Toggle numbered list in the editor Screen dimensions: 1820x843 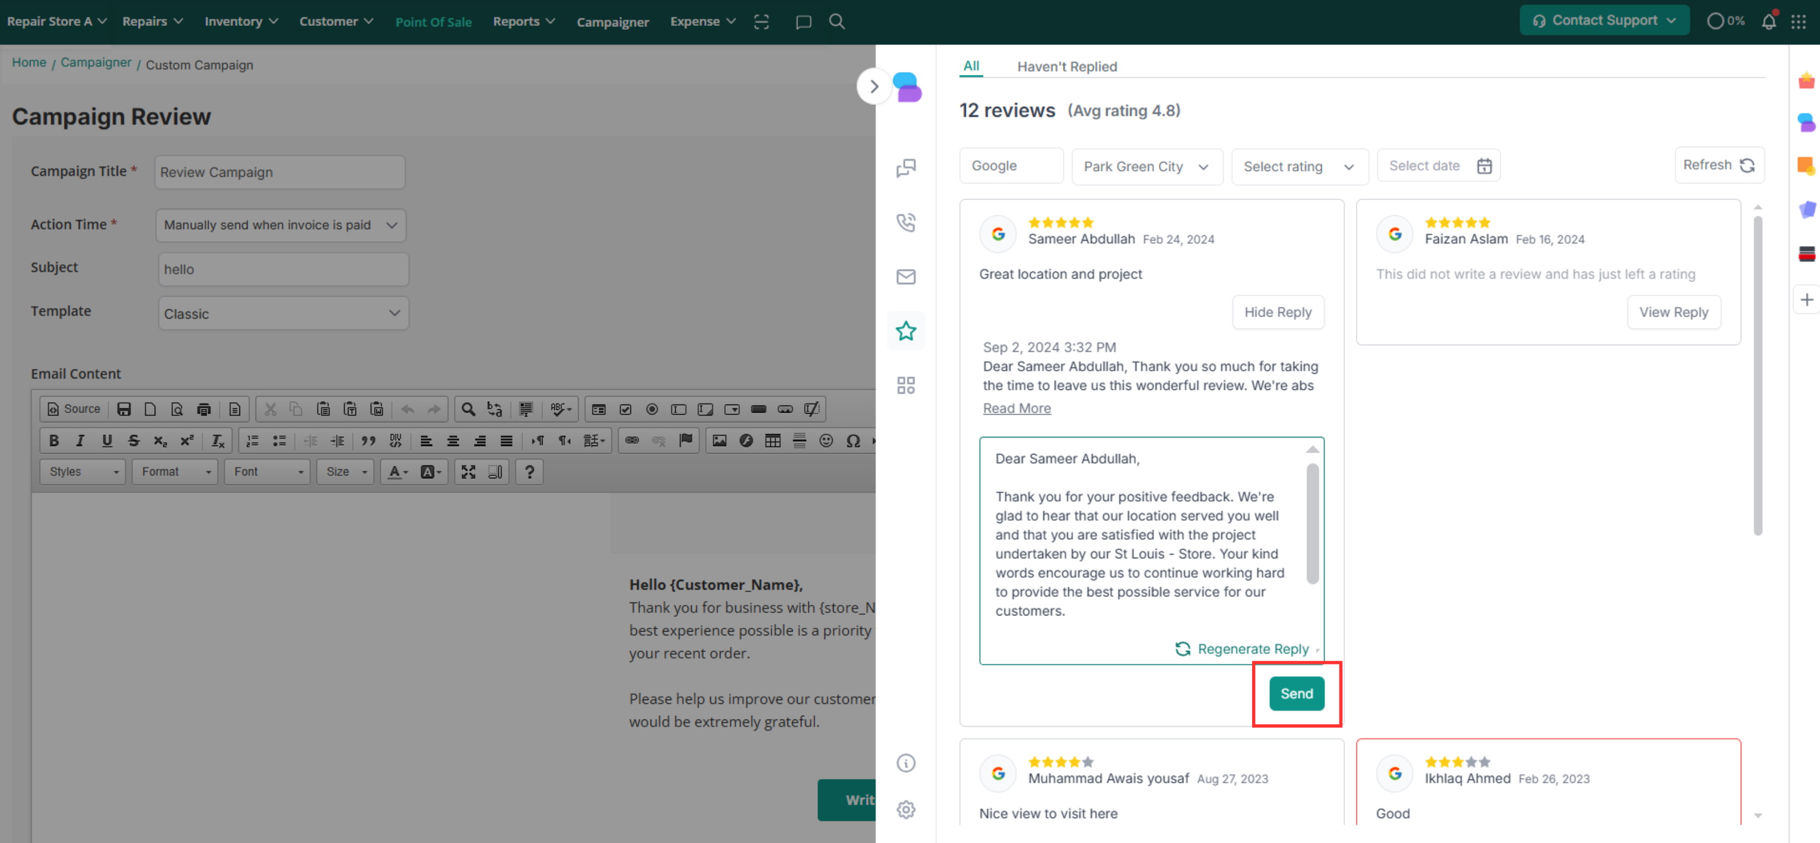[x=252, y=441]
